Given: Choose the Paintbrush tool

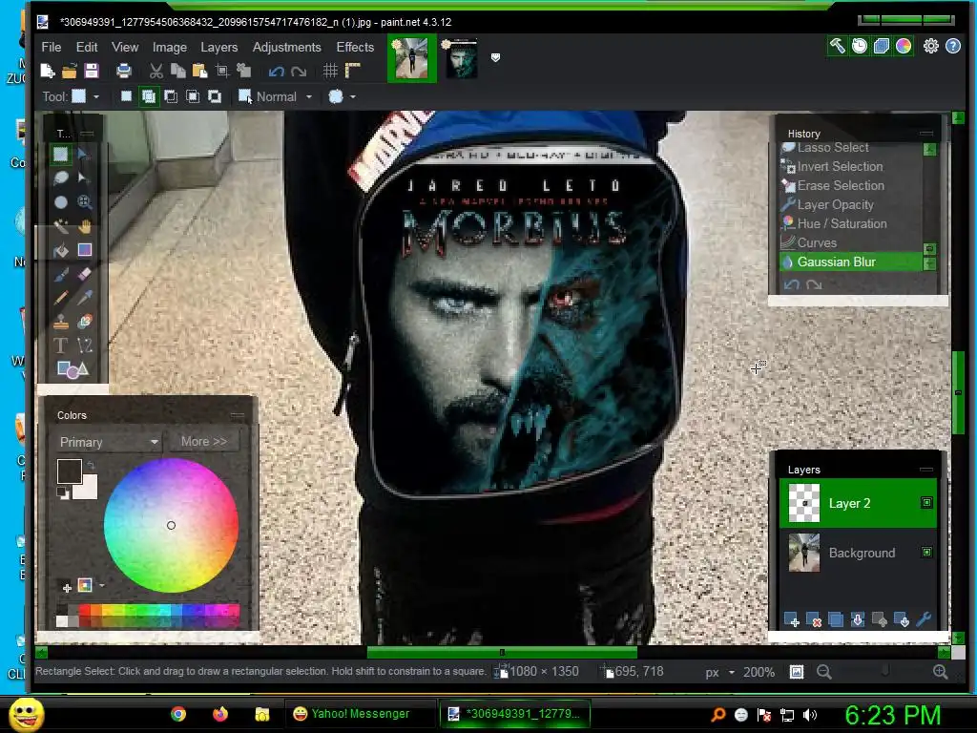Looking at the screenshot, I should pos(60,274).
